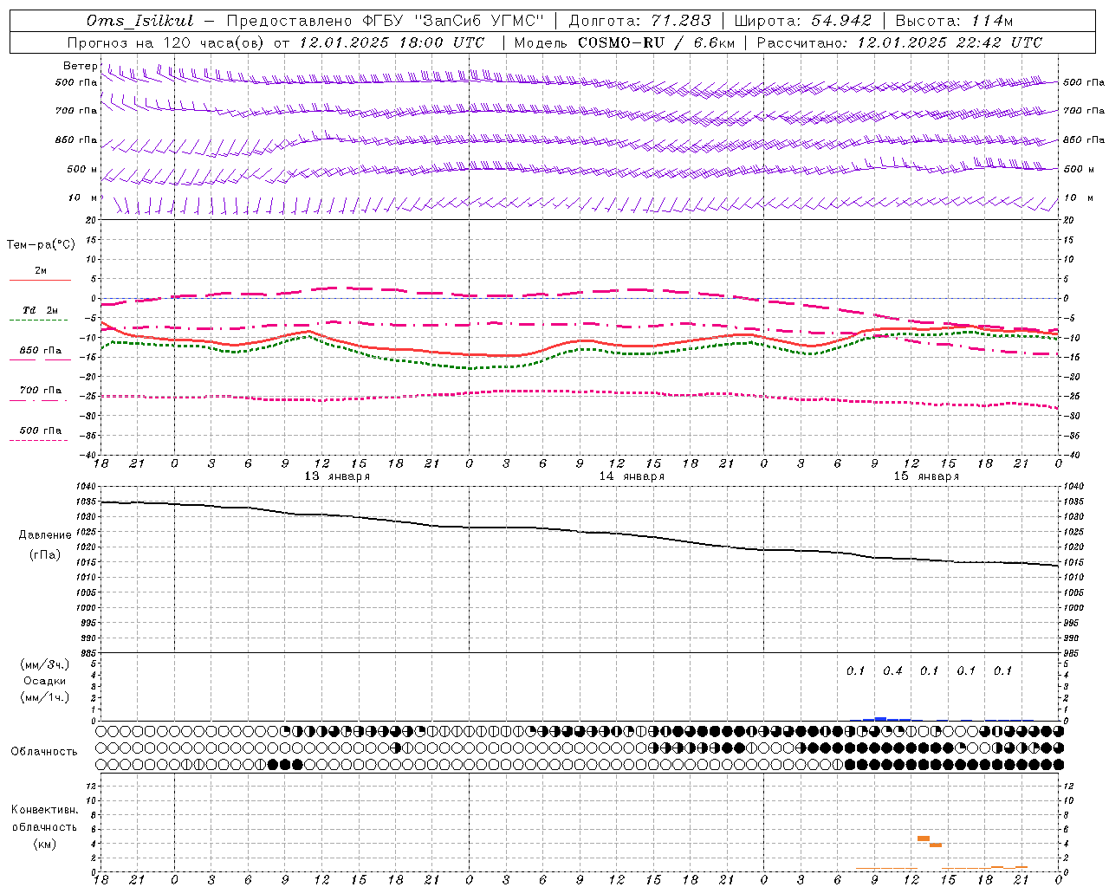Click the station name Oms_Isilkul

pyautogui.click(x=139, y=21)
